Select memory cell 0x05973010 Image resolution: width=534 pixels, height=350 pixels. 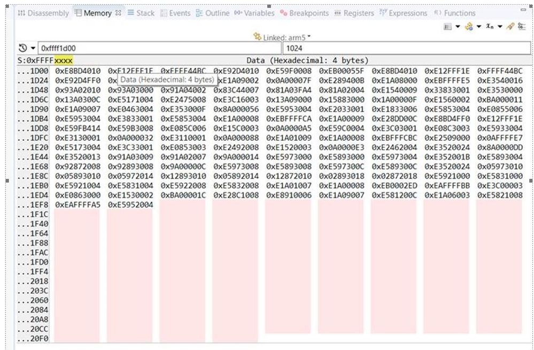(500, 166)
